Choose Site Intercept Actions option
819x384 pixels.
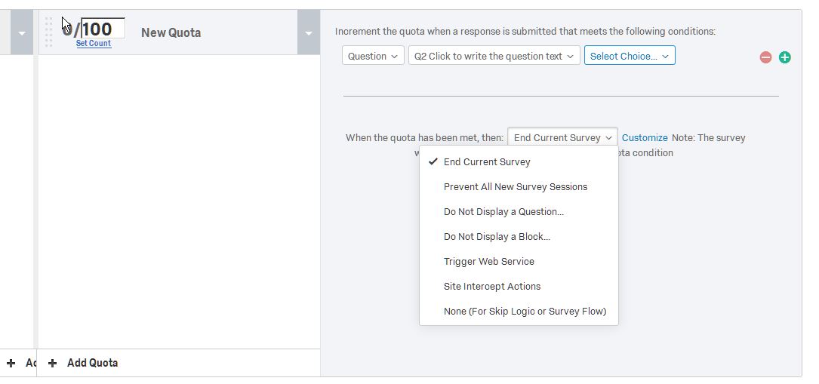tap(492, 287)
